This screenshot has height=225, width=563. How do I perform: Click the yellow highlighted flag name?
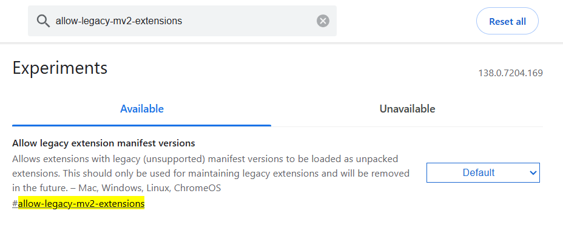81,204
